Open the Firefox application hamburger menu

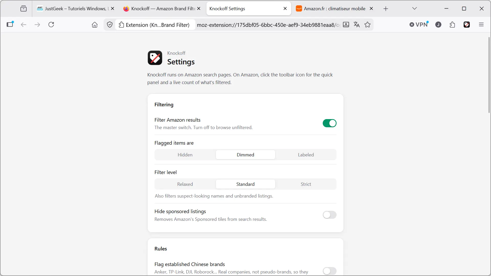pyautogui.click(x=481, y=25)
